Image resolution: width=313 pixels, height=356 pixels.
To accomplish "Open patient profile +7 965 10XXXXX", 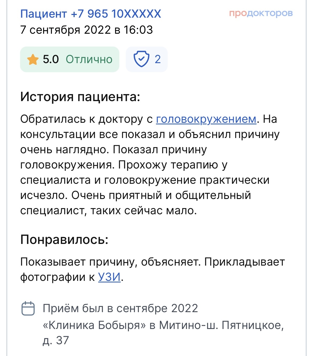I will [x=91, y=14].
